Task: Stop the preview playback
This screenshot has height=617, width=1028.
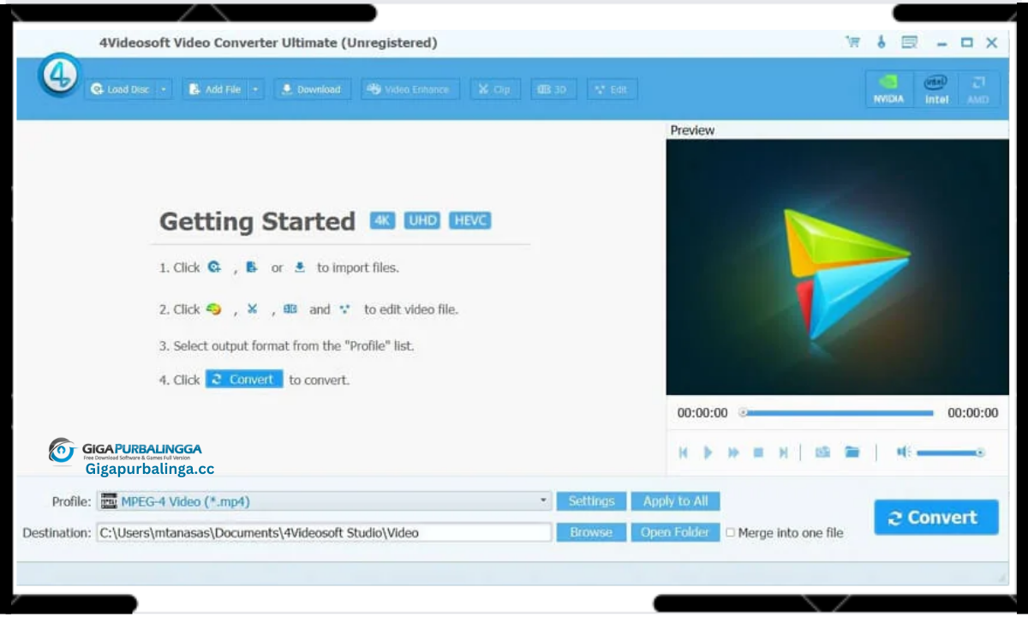Action: tap(758, 452)
